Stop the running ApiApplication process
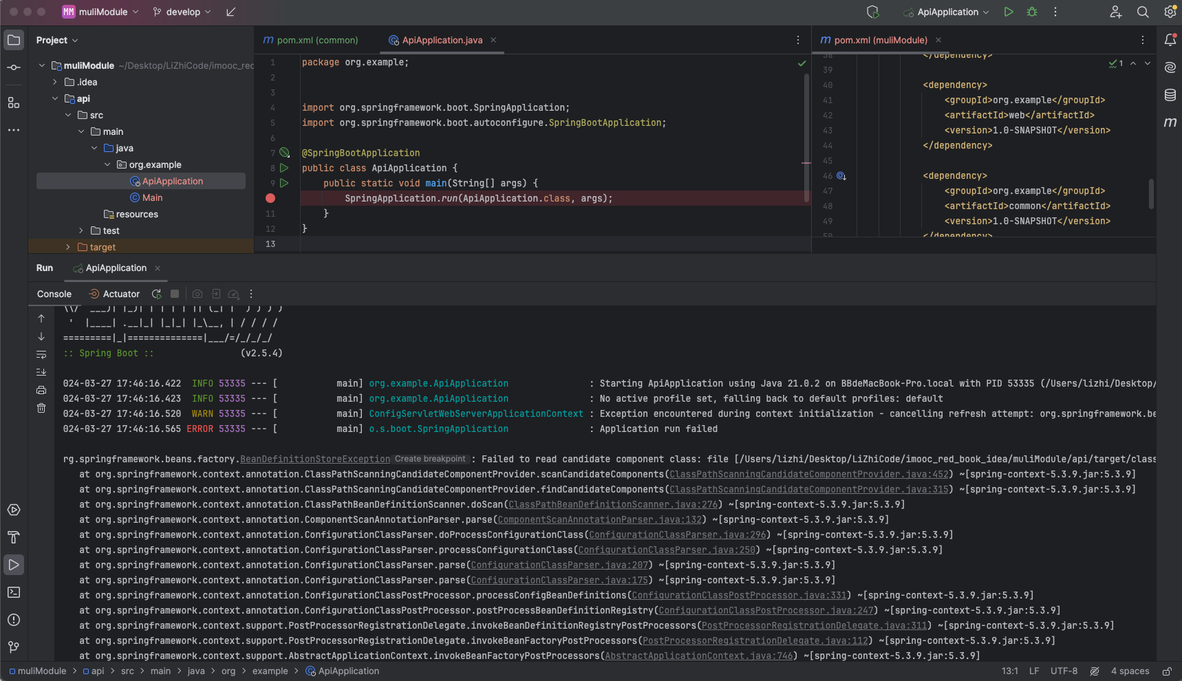The height and width of the screenshot is (681, 1182). tap(175, 294)
